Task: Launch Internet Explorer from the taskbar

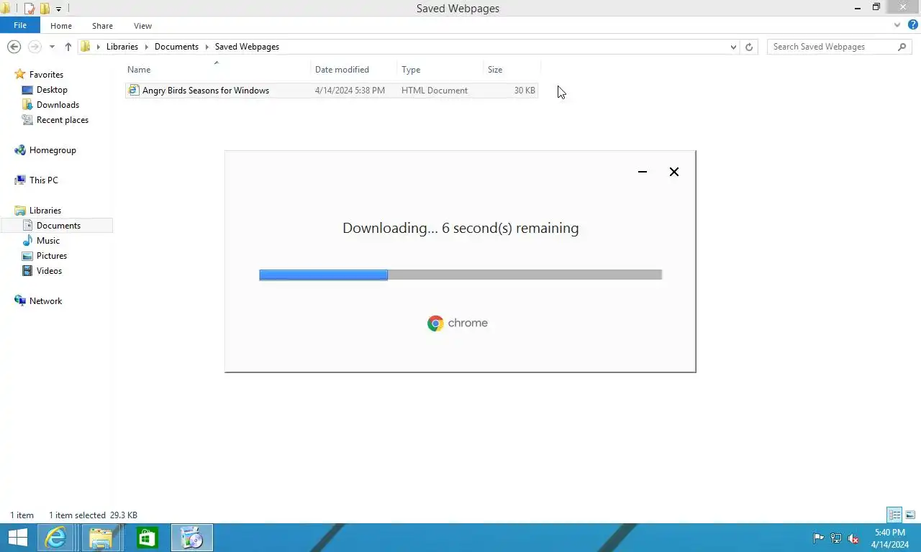Action: point(55,538)
